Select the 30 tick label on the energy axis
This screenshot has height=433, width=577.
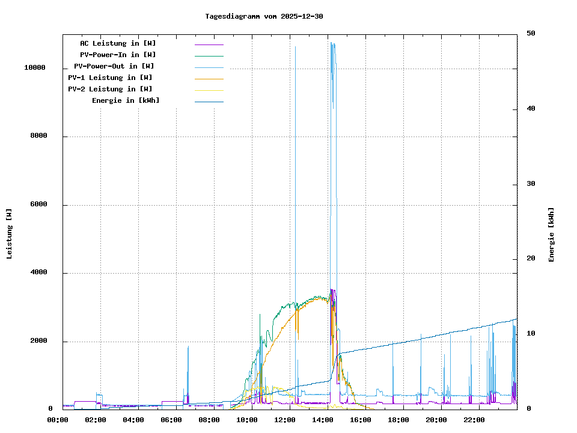531,184
